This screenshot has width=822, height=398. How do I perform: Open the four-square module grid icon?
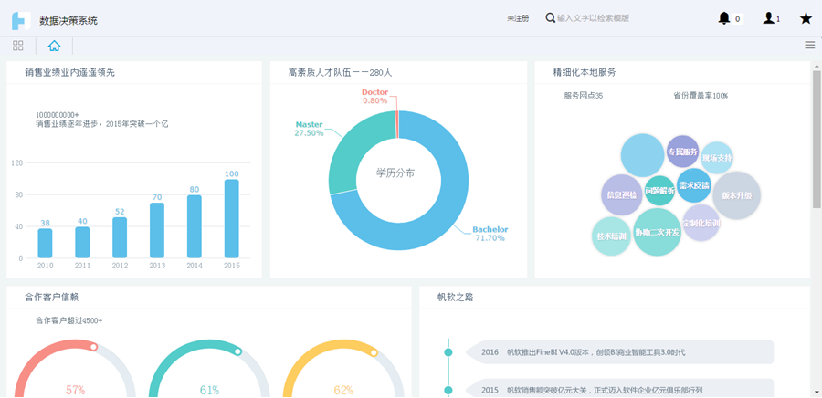click(x=18, y=46)
